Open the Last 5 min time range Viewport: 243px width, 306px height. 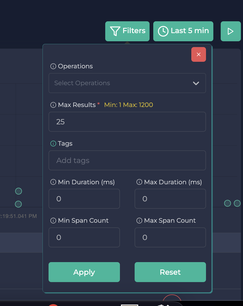coord(183,31)
